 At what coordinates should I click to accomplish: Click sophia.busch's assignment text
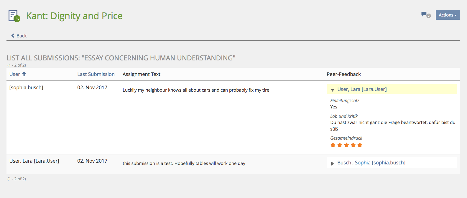tap(196, 90)
